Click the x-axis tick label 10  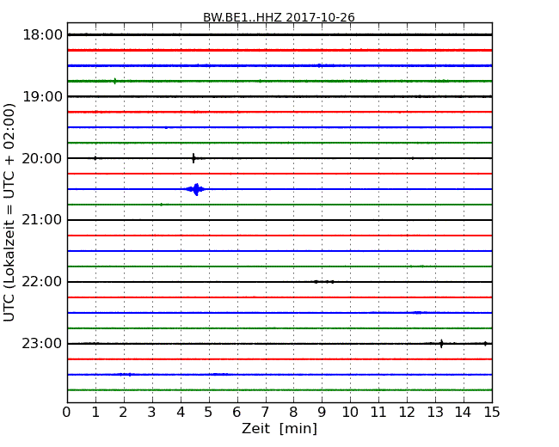tap(350, 412)
